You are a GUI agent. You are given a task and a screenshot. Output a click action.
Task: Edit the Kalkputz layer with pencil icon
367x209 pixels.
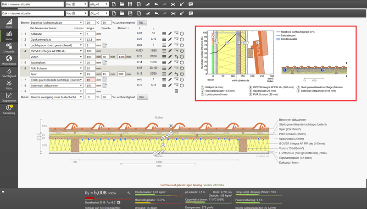[170, 34]
